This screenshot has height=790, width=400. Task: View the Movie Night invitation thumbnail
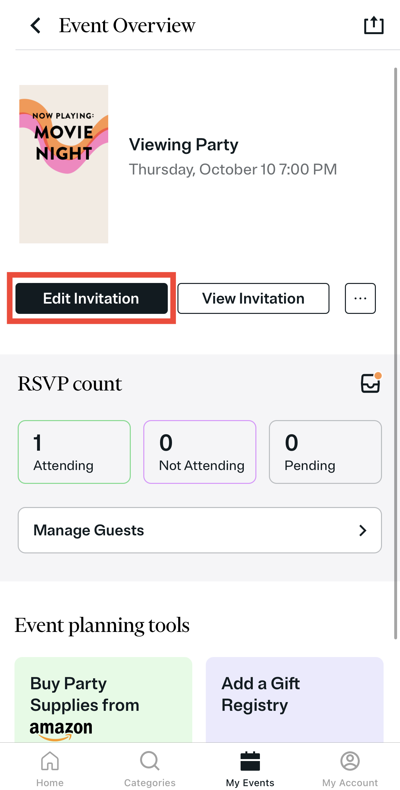[x=64, y=164]
